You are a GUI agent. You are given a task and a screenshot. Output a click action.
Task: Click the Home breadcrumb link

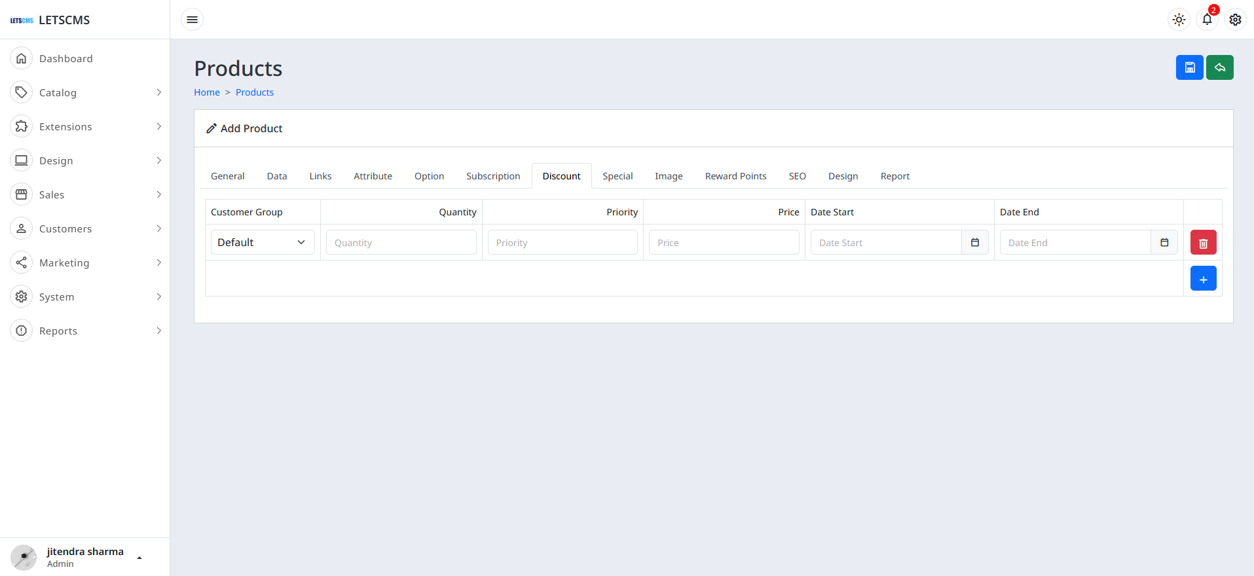click(x=207, y=92)
